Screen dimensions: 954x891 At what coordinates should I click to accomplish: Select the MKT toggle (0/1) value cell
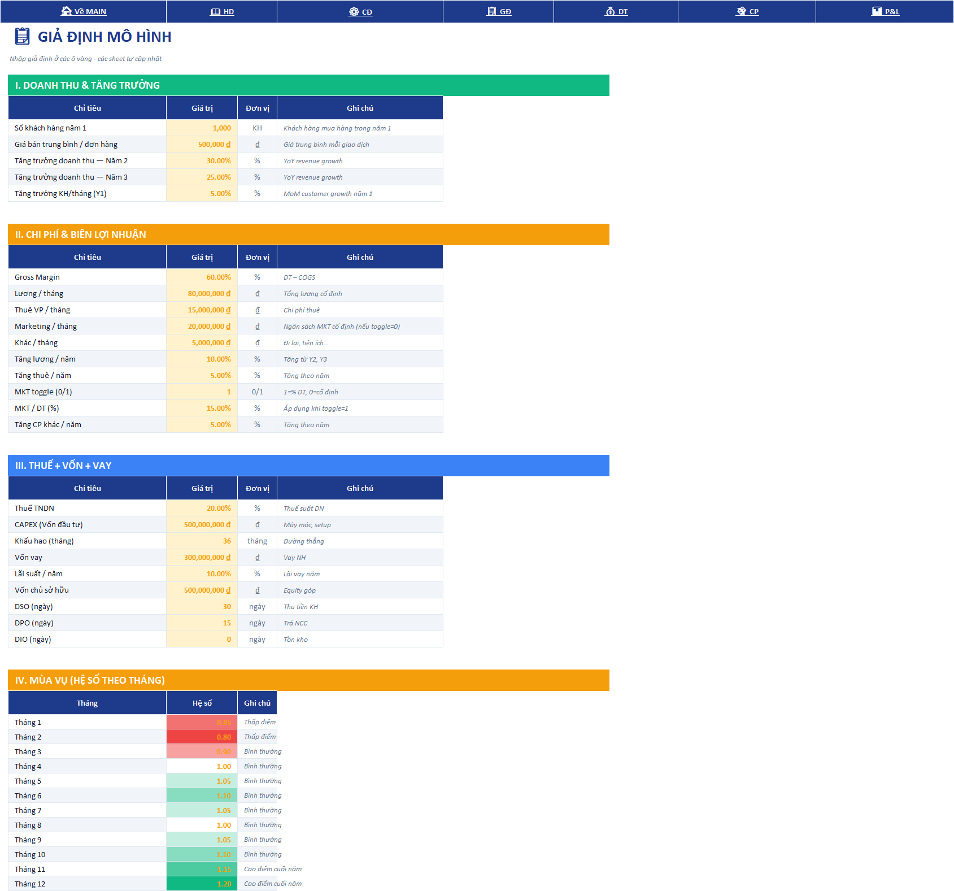click(202, 392)
